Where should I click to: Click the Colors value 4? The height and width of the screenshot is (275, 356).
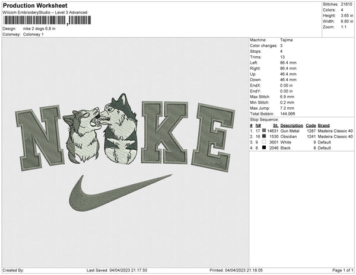click(342, 10)
